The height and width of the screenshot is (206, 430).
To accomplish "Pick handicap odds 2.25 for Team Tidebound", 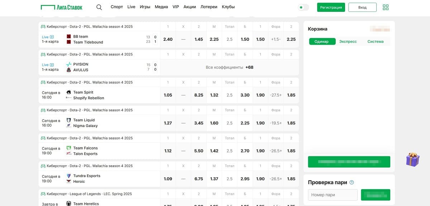I will coord(291,39).
